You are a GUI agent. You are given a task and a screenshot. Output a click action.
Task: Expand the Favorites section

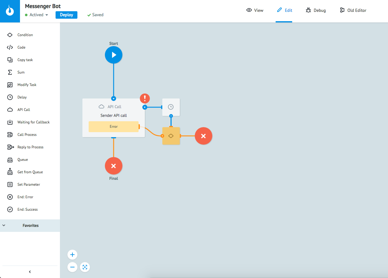[x=30, y=225]
